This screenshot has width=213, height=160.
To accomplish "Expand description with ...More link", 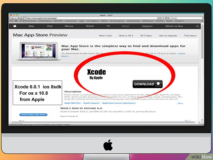I will (x=179, y=103).
